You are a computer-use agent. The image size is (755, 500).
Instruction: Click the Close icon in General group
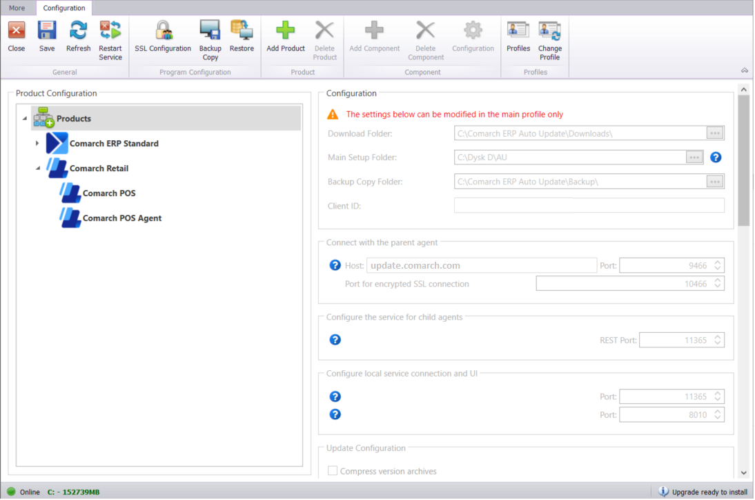point(17,31)
